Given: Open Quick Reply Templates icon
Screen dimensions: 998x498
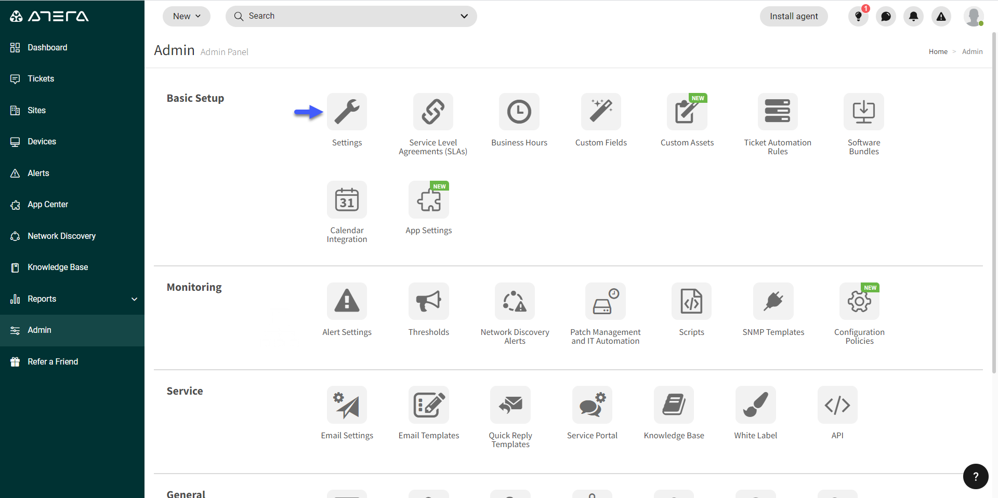Looking at the screenshot, I should click(510, 405).
